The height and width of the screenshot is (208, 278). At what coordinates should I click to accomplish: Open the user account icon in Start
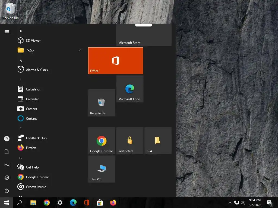tap(7, 139)
